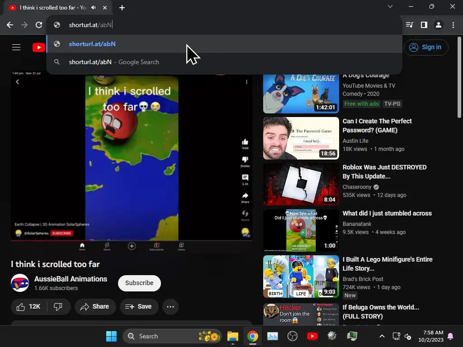Open the green monitor app on the taskbar
Screen dimensions: 463x347
352,336
